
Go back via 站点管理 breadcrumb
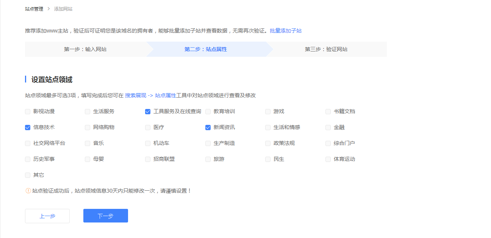33,8
